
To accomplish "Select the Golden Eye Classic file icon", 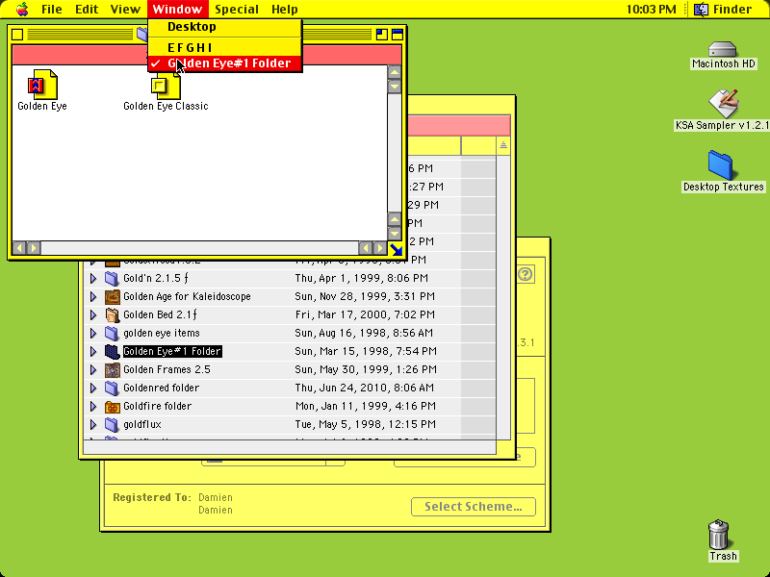I will click(x=166, y=86).
